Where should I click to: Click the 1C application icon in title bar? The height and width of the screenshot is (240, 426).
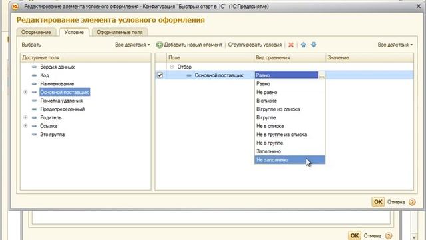point(15,7)
